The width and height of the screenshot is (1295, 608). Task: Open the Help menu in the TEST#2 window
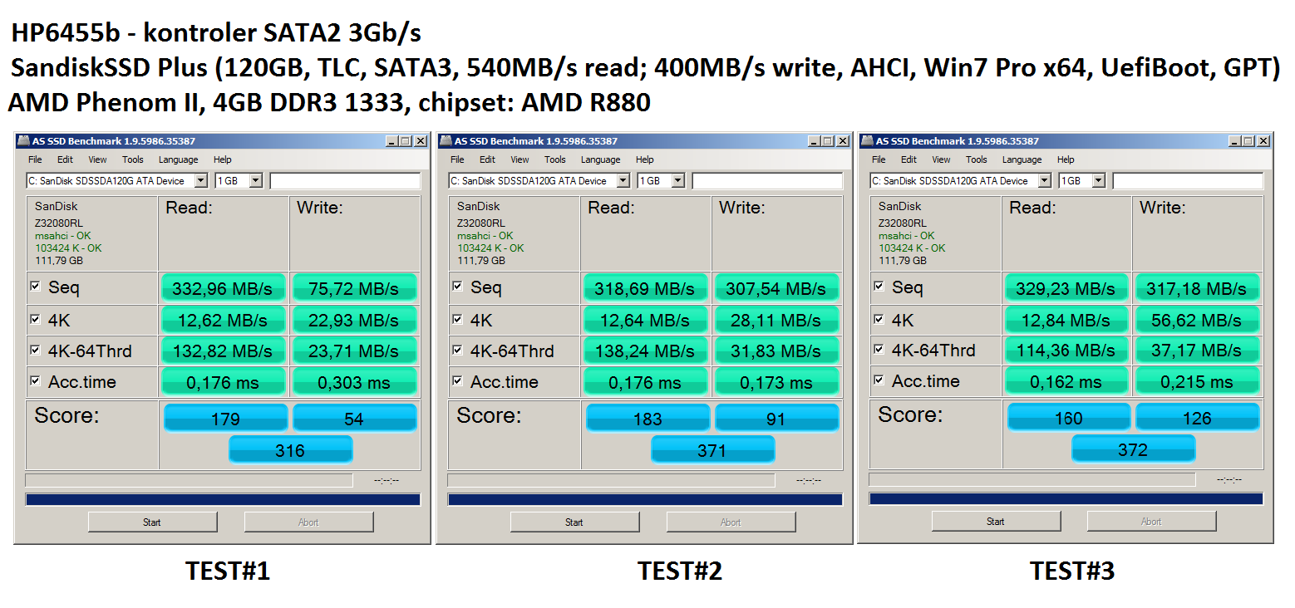point(645,159)
